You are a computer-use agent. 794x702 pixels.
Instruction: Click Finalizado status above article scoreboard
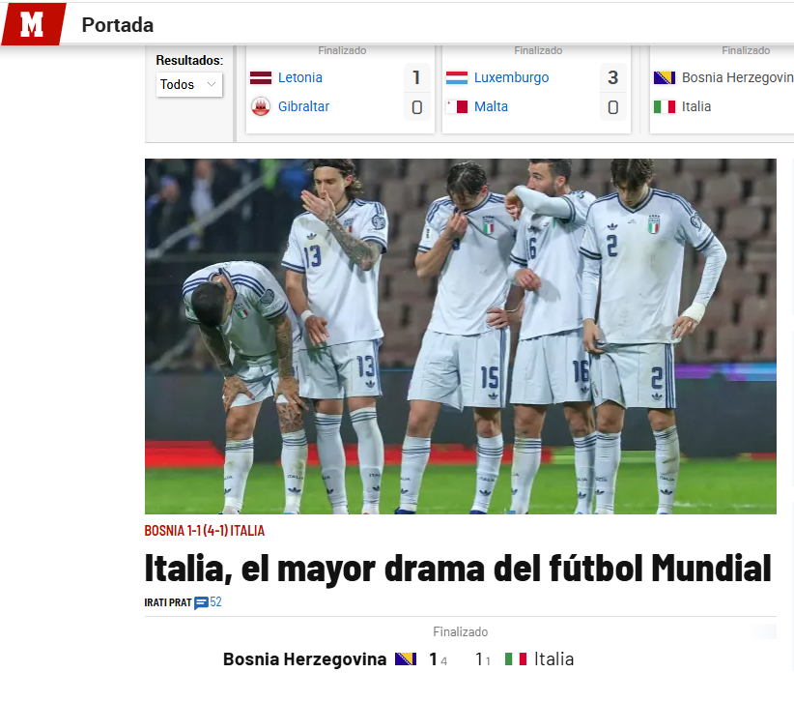click(461, 631)
